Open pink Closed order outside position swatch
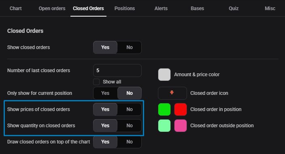Viewport: 285px width, 154px height. click(181, 126)
